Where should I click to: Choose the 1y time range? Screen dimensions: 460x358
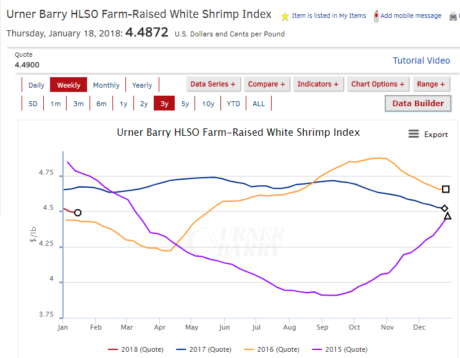tap(123, 104)
